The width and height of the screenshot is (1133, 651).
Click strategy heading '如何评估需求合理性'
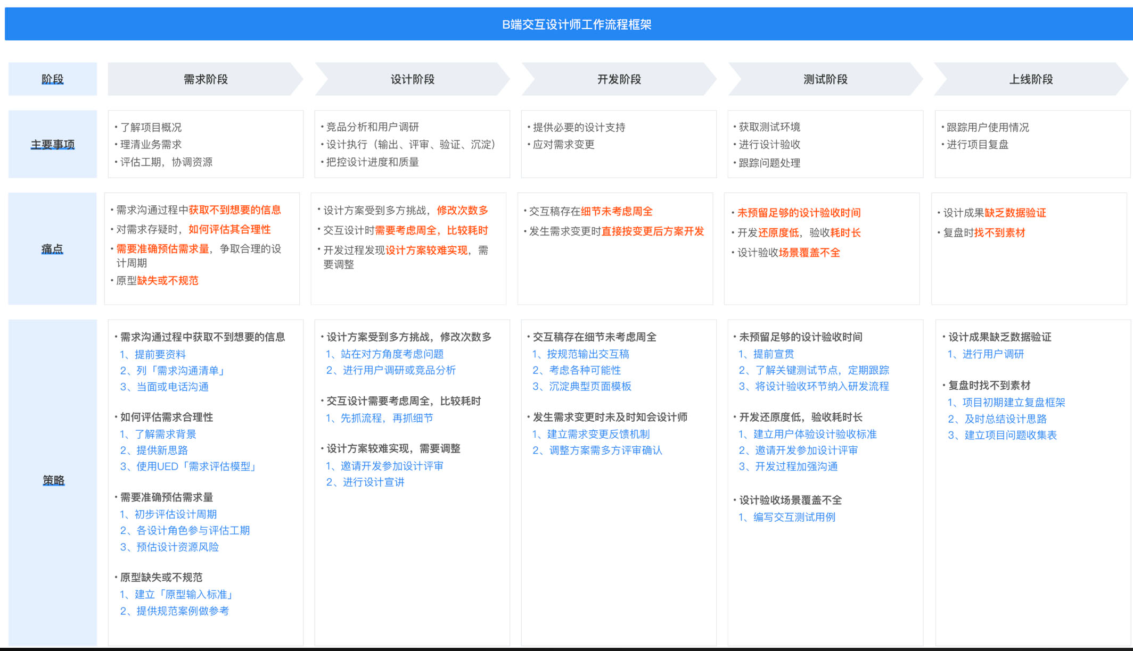(167, 417)
